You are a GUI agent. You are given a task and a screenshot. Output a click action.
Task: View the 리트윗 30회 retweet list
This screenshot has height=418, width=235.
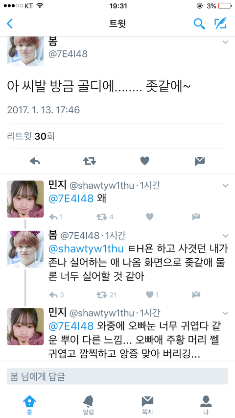(x=31, y=136)
